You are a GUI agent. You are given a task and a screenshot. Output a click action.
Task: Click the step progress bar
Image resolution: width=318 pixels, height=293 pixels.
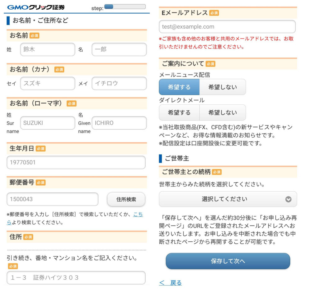click(x=125, y=7)
